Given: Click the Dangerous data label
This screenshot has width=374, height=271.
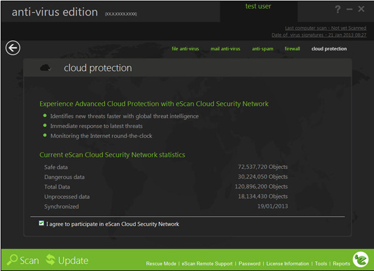Looking at the screenshot, I should tap(65, 177).
